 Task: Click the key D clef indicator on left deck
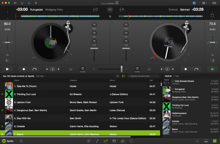click(95, 10)
